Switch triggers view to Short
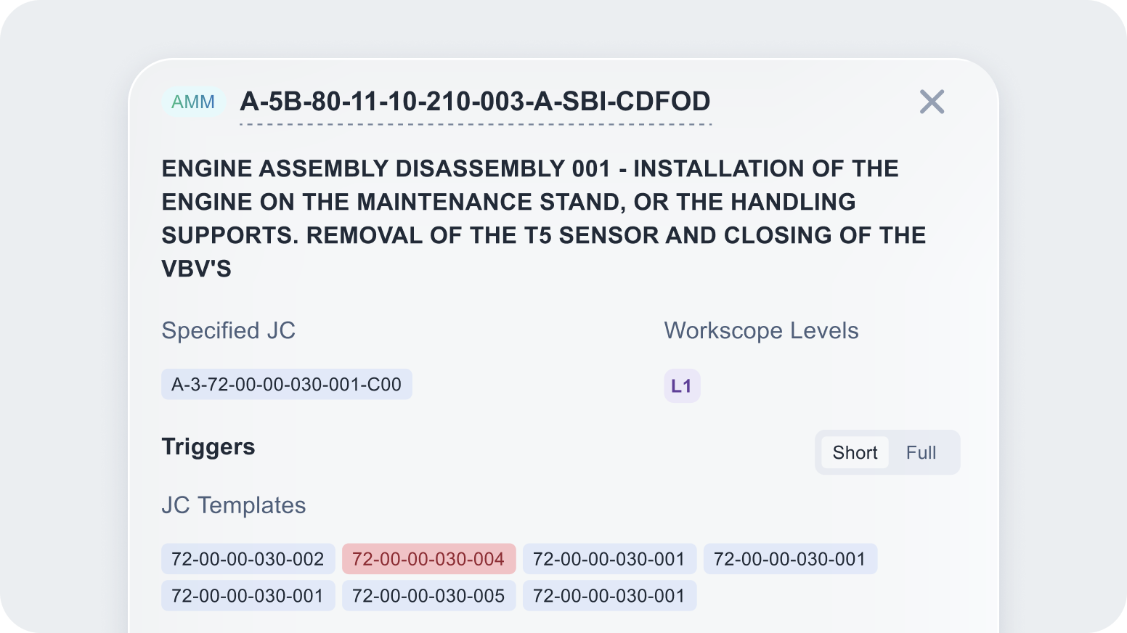1127x633 pixels. pyautogui.click(x=855, y=452)
